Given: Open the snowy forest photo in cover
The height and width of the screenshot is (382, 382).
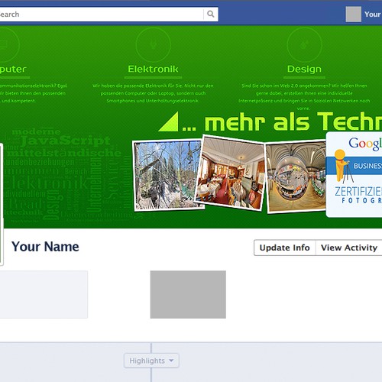Looking at the screenshot, I should coord(168,175).
